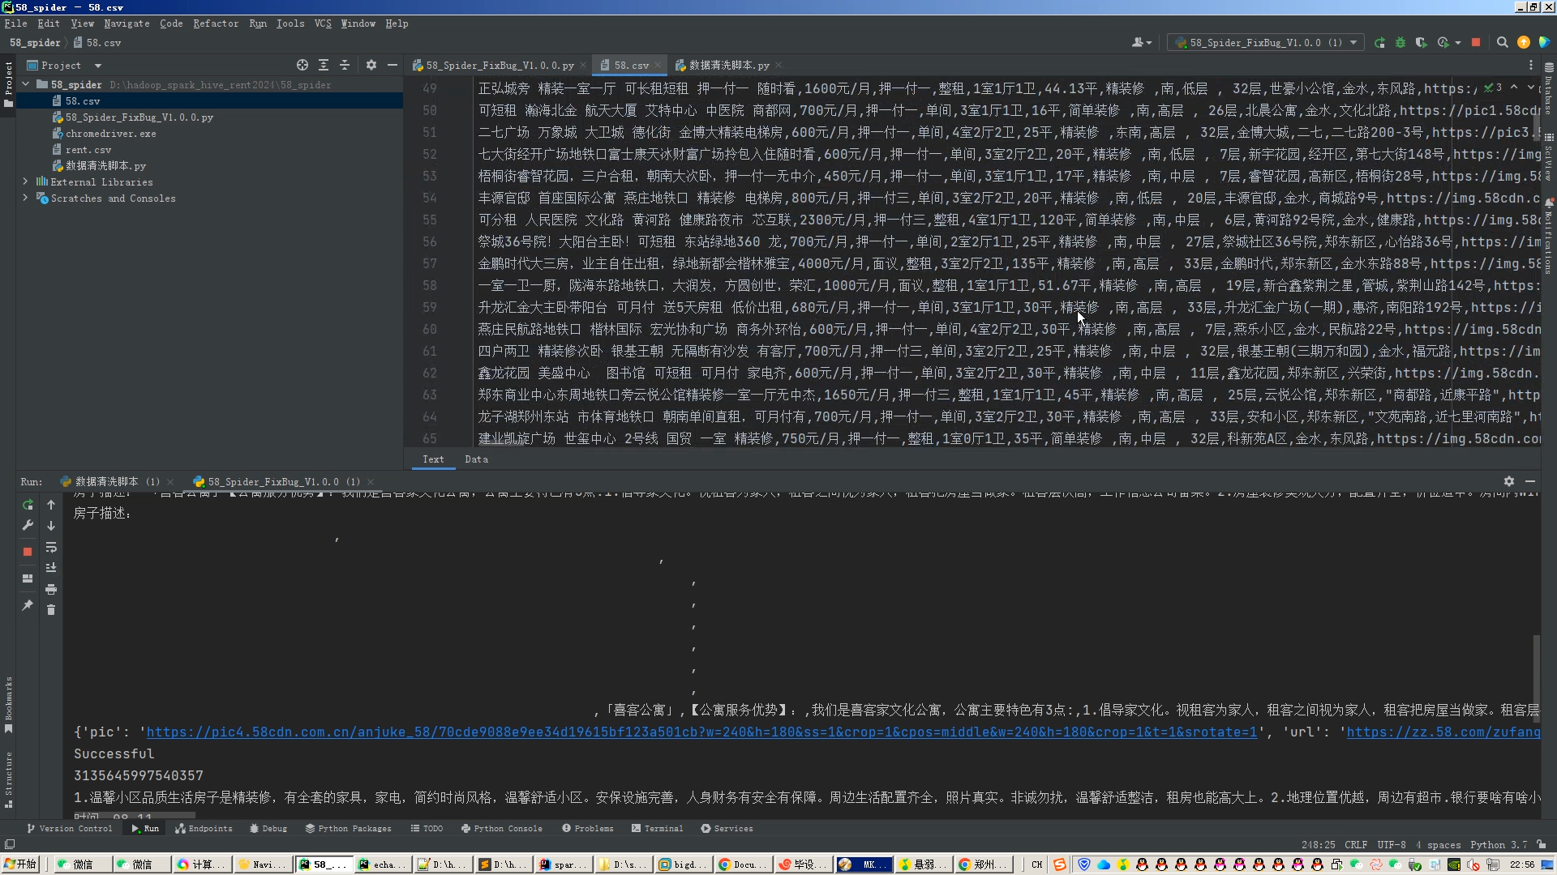The width and height of the screenshot is (1557, 875).
Task: Expand Scratches and Consoles node
Action: point(25,198)
